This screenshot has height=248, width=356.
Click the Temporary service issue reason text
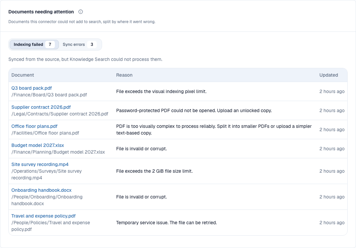pos(166,223)
